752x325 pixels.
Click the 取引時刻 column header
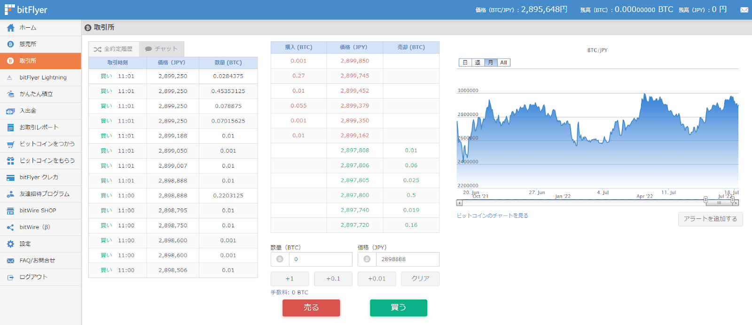117,62
